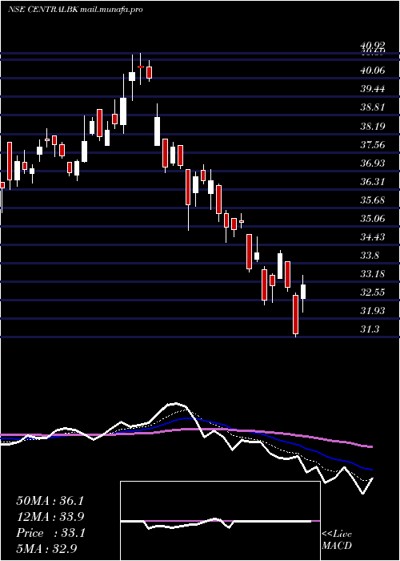Screen dimensions: 400x561
Task: Click the MACD inset chart box
Action: pyautogui.click(x=220, y=521)
